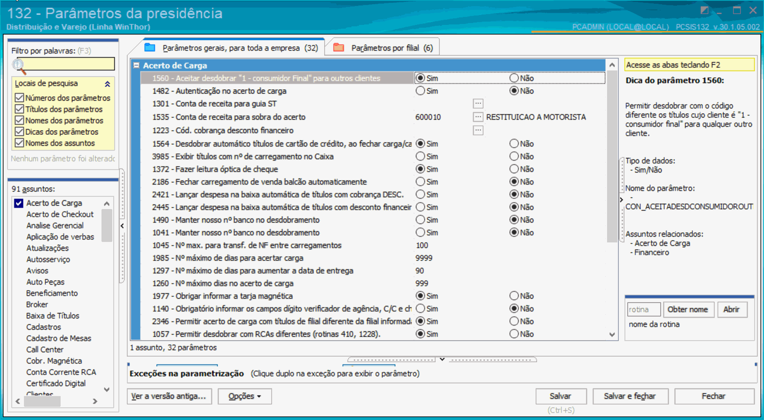
Task: Select 'Baixa de Títulos' subject
Action: click(x=53, y=316)
